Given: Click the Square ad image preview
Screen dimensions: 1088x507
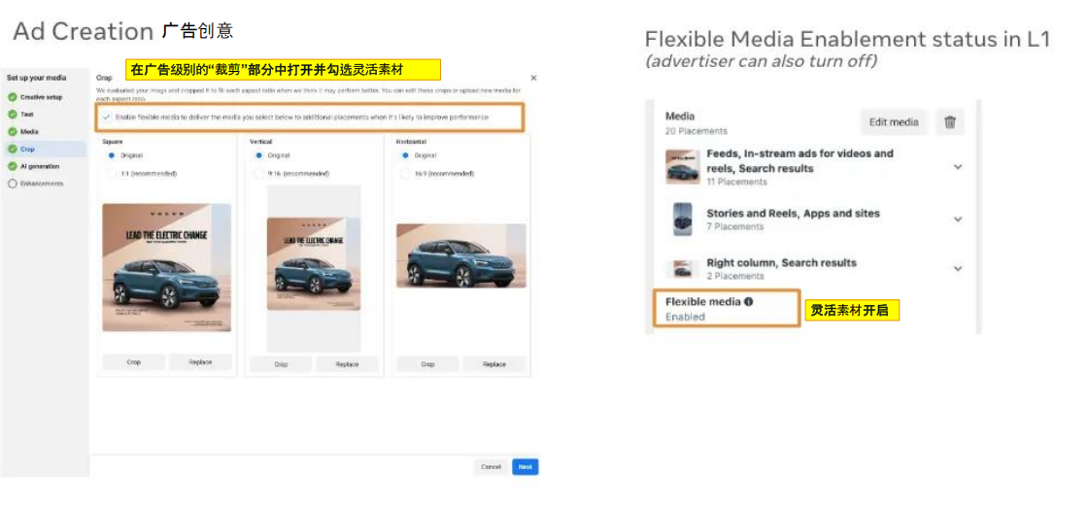Looking at the screenshot, I should point(166,268).
